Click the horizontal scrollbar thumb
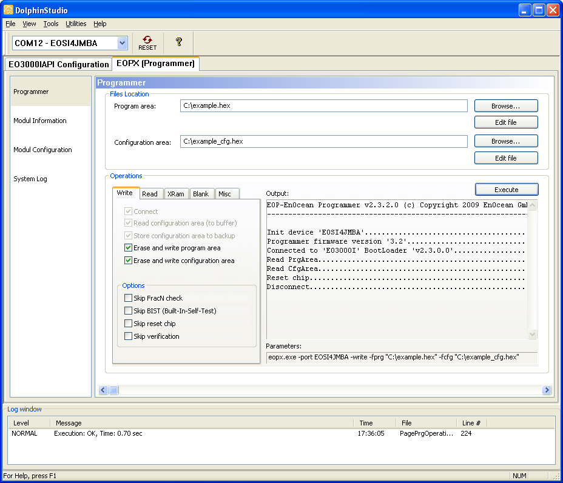Screen dimensions: 563x483 (113, 390)
